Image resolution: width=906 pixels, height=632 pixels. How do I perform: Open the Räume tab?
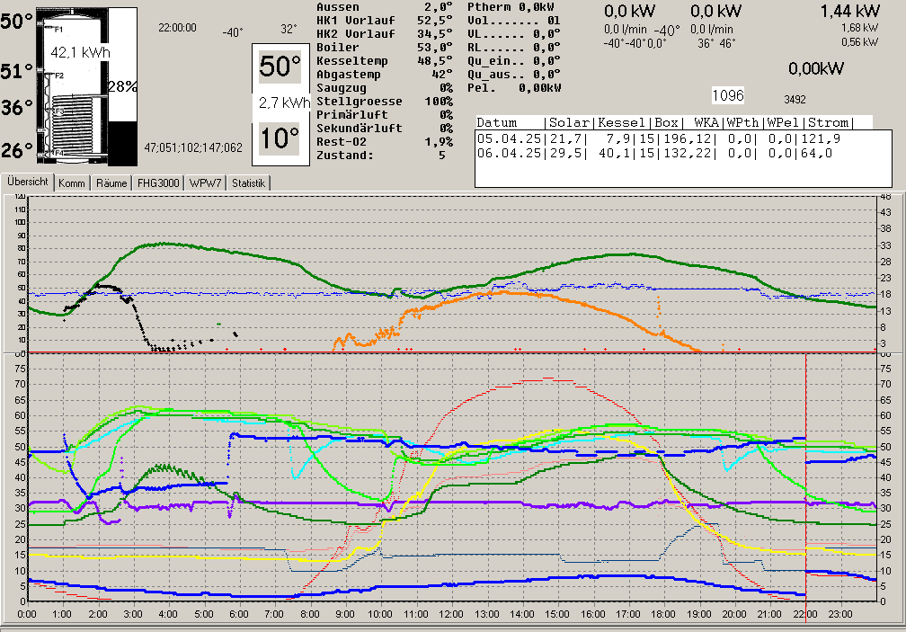tap(111, 183)
